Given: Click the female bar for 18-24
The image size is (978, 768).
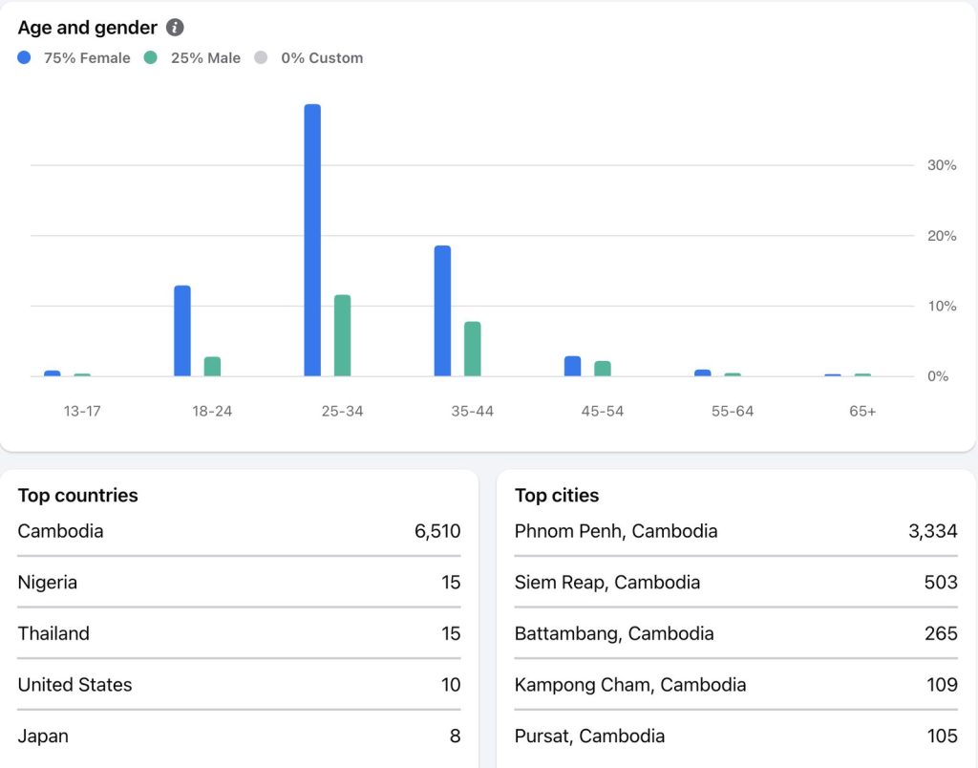Looking at the screenshot, I should coord(182,331).
